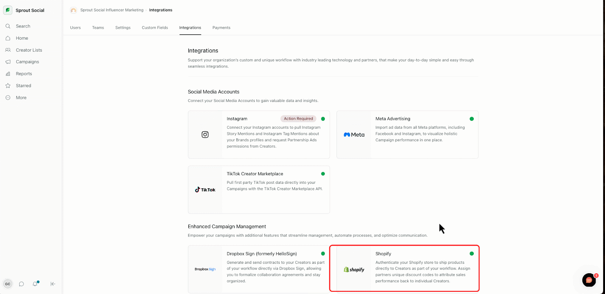Click the Action Required badge on Instagram
The height and width of the screenshot is (294, 605).
point(298,119)
